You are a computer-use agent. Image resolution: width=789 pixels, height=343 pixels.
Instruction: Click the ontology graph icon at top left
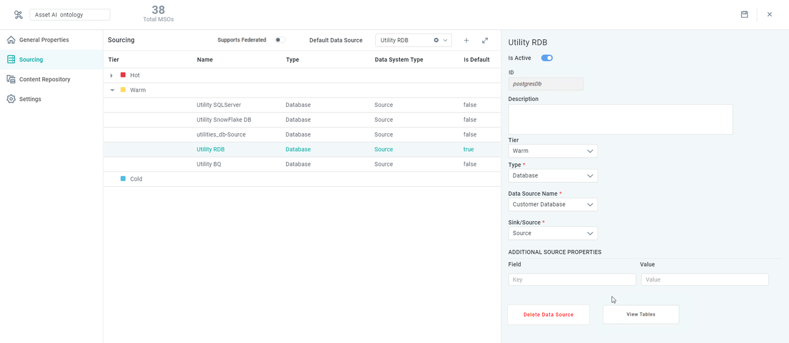click(18, 15)
